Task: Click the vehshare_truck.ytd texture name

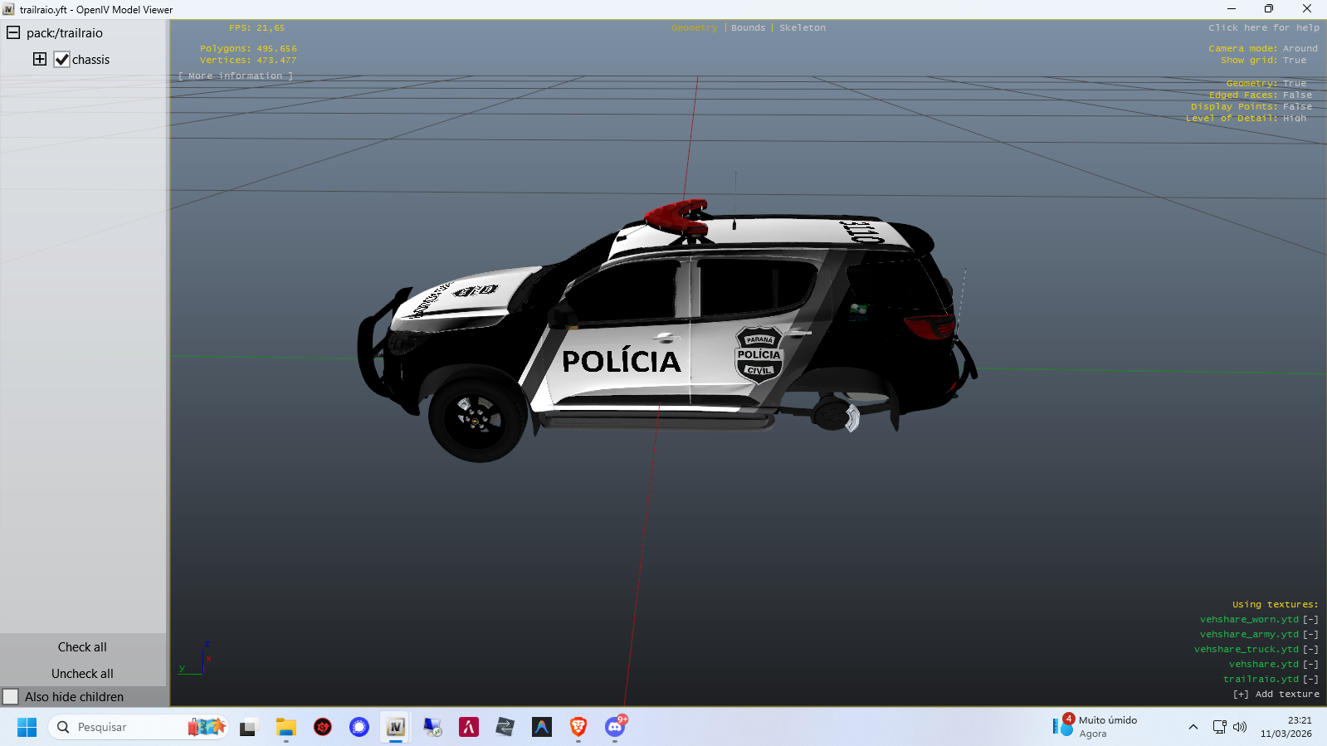Action: click(1247, 650)
